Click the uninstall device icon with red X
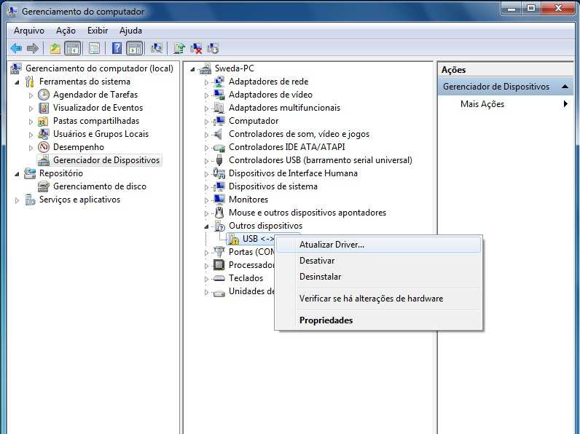Screen dimensions: 580x434 click(x=196, y=48)
